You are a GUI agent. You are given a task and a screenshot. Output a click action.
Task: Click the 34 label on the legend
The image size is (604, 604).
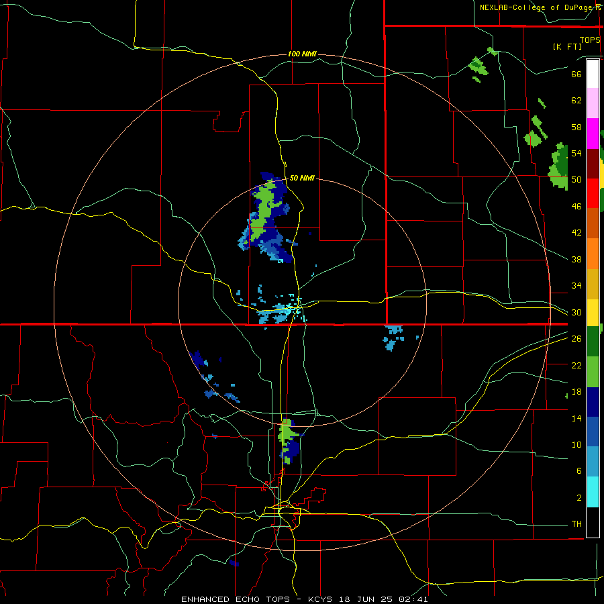tap(576, 286)
